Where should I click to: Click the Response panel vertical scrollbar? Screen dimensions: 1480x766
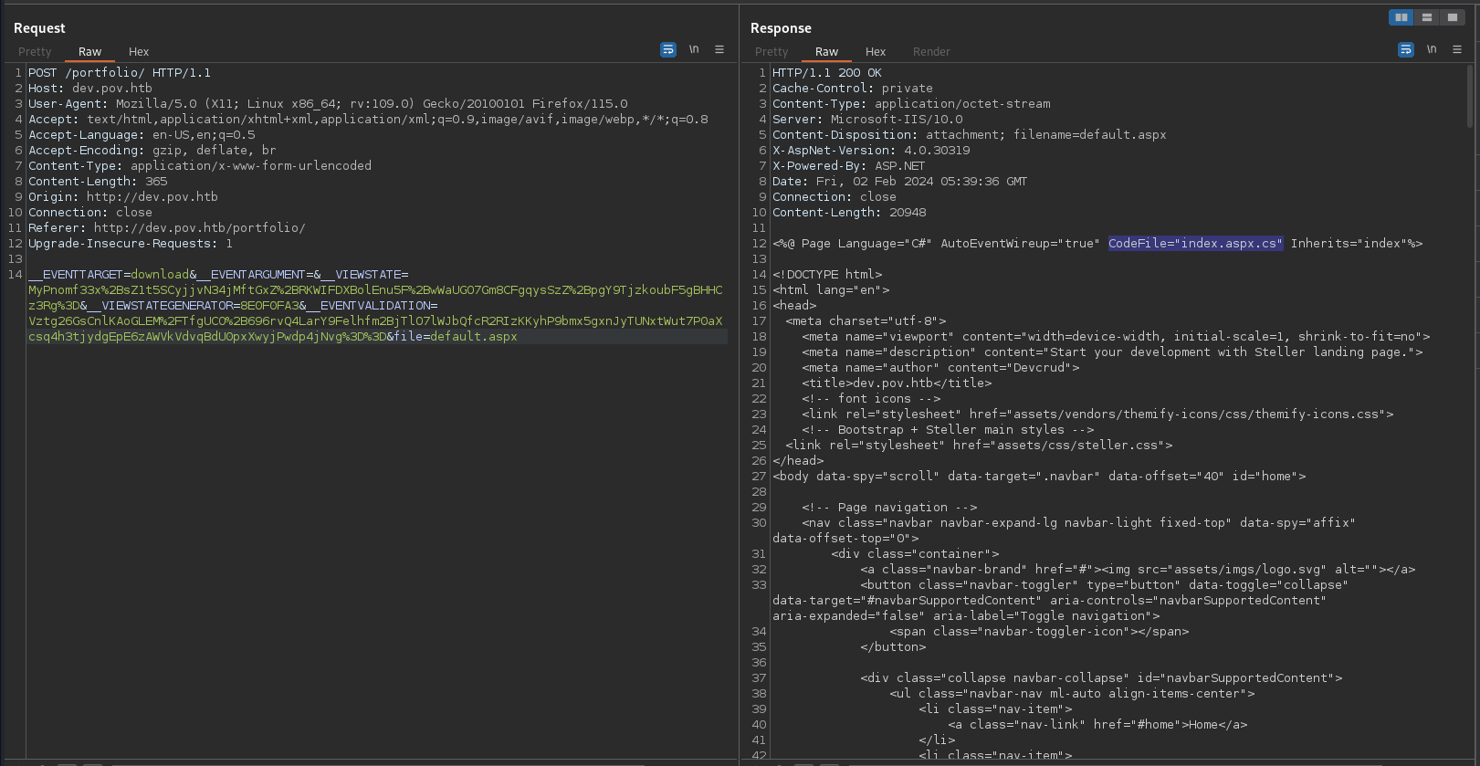[1470, 95]
